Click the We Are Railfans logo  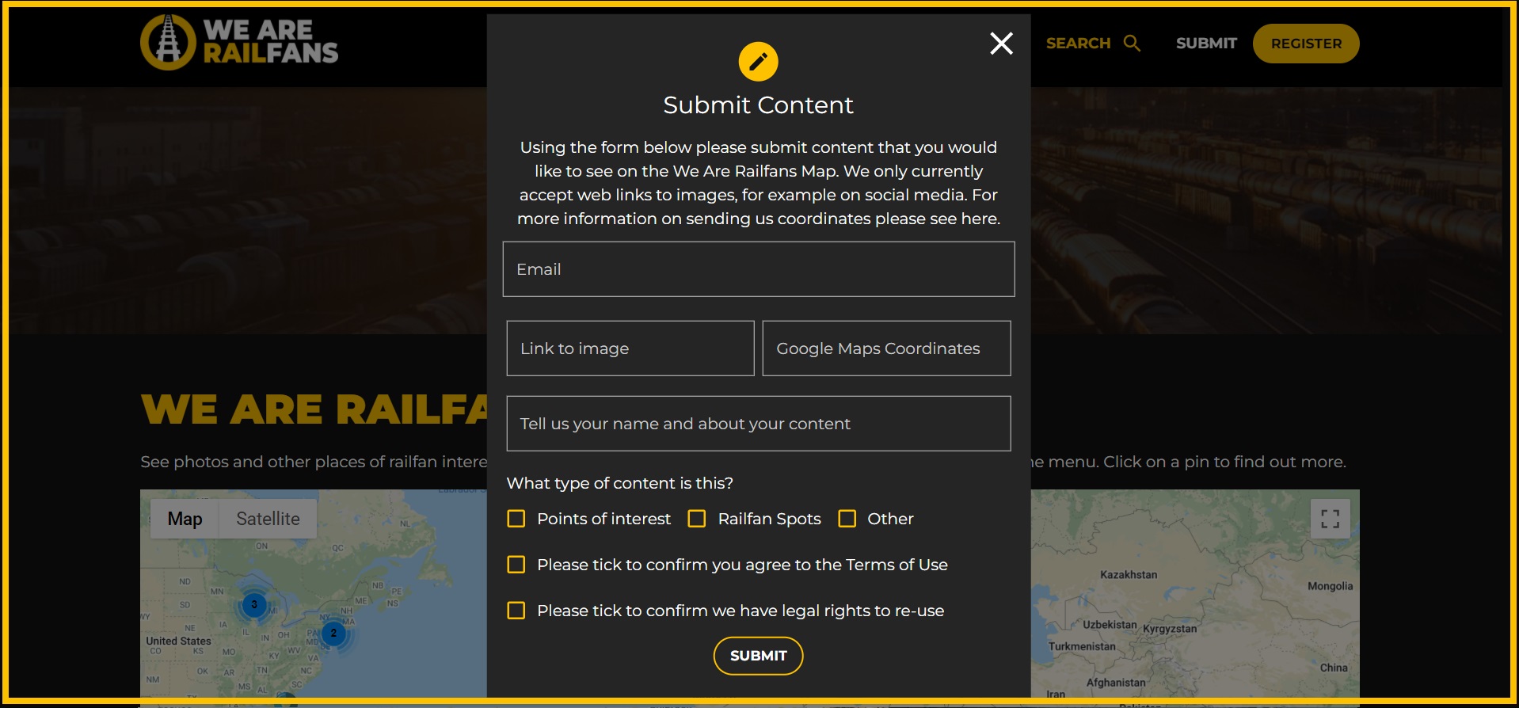click(239, 43)
